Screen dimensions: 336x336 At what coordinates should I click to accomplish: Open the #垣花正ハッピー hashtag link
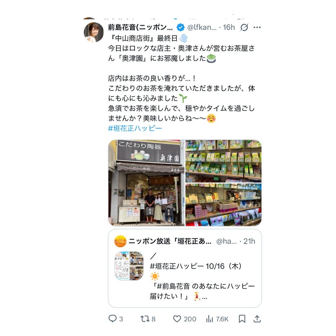135,128
